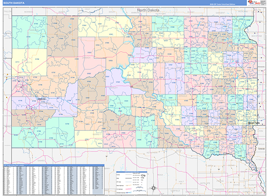Select the HUGHES county label

(139, 86)
